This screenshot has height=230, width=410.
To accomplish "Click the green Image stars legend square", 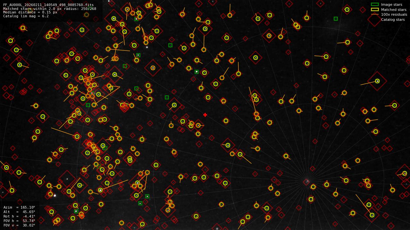I will (x=375, y=4).
